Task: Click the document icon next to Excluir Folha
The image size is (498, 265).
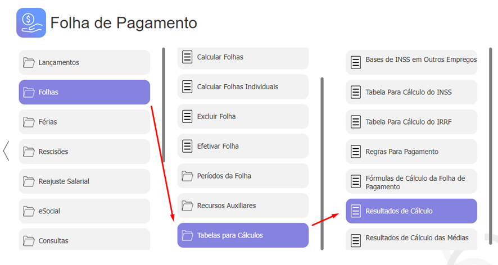Action: click(187, 116)
